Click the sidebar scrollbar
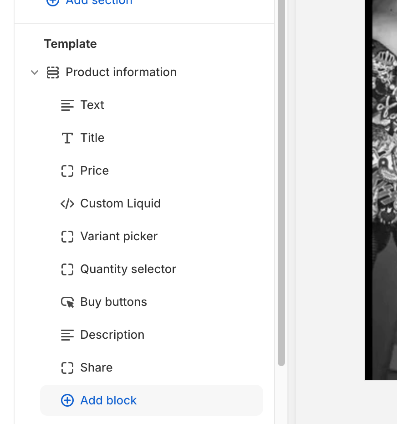The width and height of the screenshot is (397, 424). (x=282, y=182)
